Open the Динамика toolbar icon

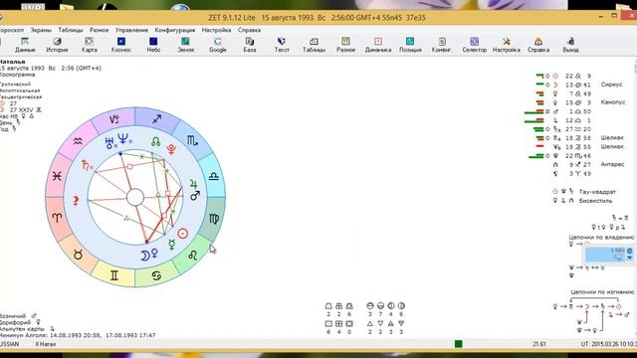click(378, 45)
